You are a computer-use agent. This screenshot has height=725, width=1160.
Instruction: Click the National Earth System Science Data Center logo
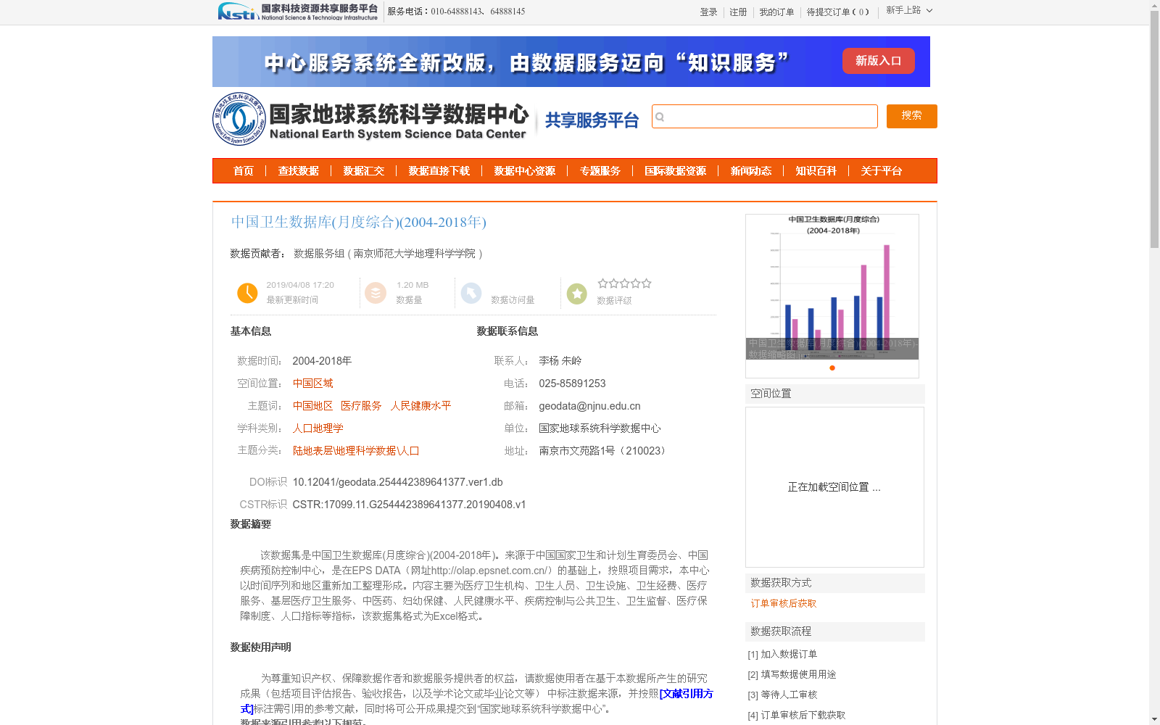[x=371, y=119]
